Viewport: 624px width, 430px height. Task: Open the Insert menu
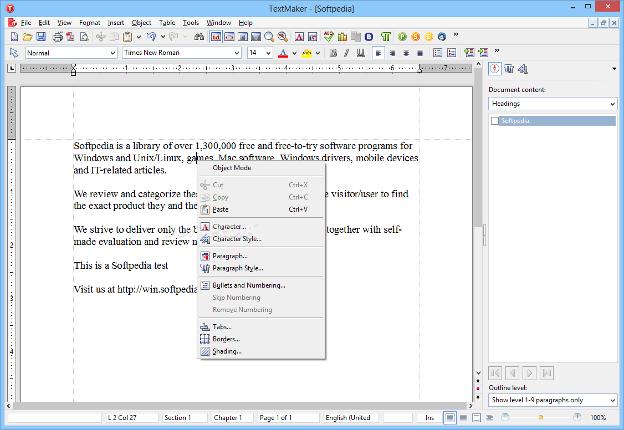(x=116, y=23)
